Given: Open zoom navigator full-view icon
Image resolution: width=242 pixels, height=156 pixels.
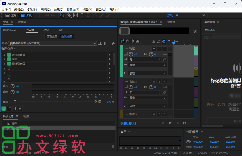Looking at the screenshot, I should click(194, 31).
